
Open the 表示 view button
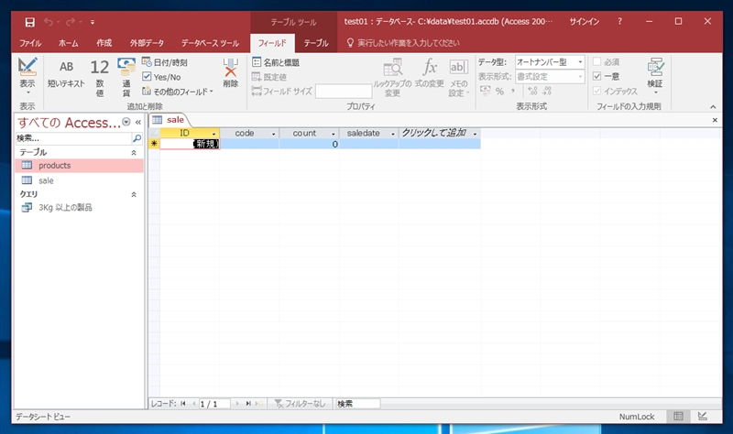click(x=27, y=76)
